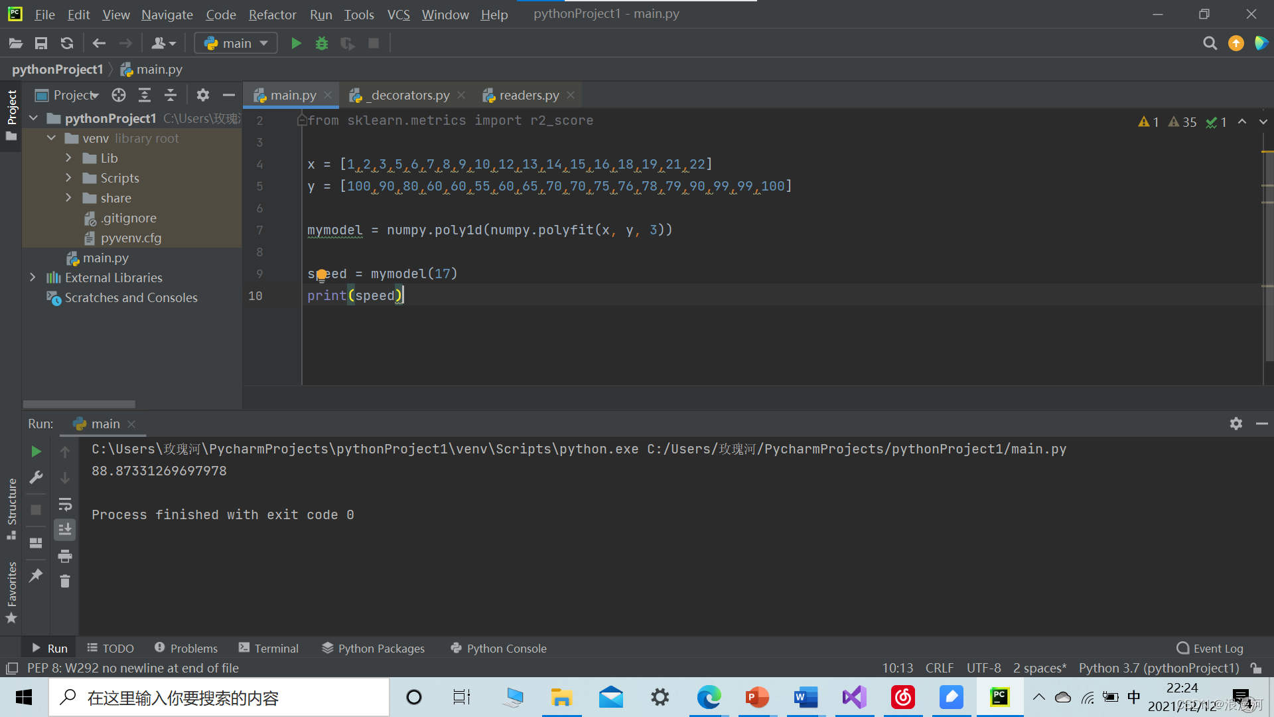This screenshot has width=1274, height=717.
Task: Click the green Run button in toolbar
Action: pyautogui.click(x=296, y=43)
